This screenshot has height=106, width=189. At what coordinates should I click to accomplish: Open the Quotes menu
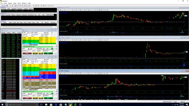[10, 3]
